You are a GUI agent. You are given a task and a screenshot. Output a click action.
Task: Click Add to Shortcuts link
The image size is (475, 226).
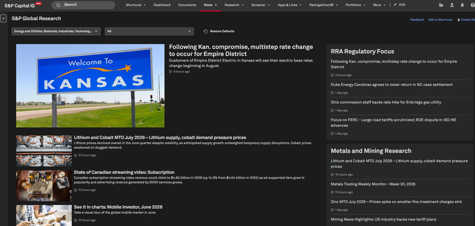[x=440, y=20]
